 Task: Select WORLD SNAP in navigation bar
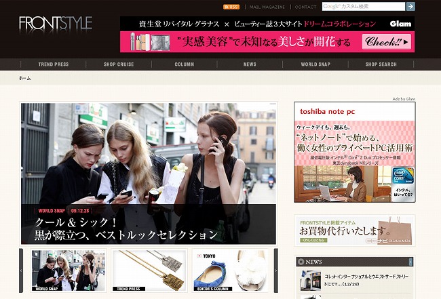[315, 64]
